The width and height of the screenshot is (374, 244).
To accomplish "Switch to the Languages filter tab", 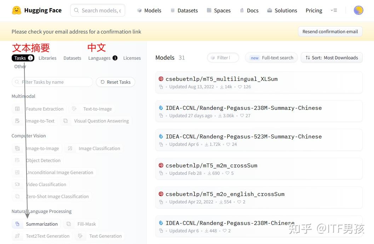I will click(103, 58).
